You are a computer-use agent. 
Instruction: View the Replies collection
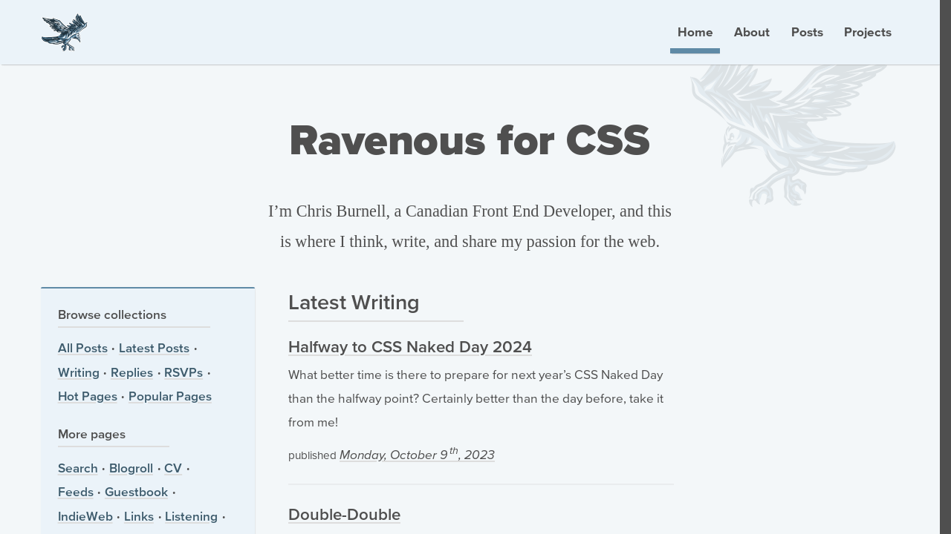132,372
